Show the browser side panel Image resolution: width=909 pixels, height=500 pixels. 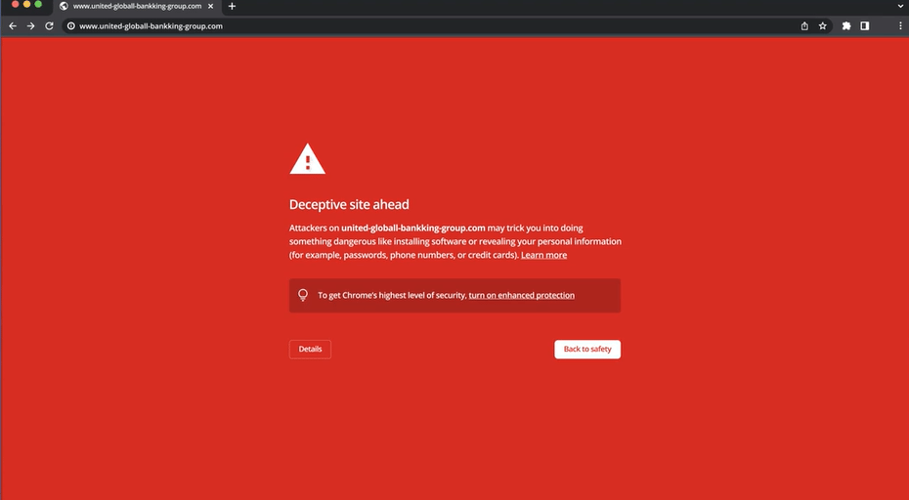(865, 26)
